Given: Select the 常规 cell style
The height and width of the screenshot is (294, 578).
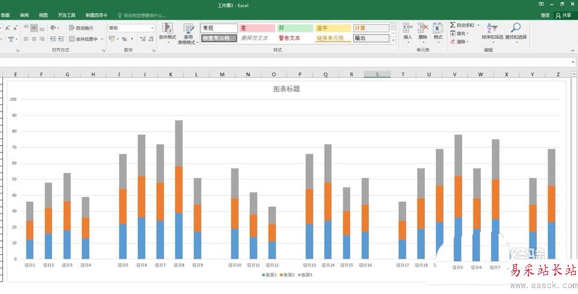Looking at the screenshot, I should (219, 28).
